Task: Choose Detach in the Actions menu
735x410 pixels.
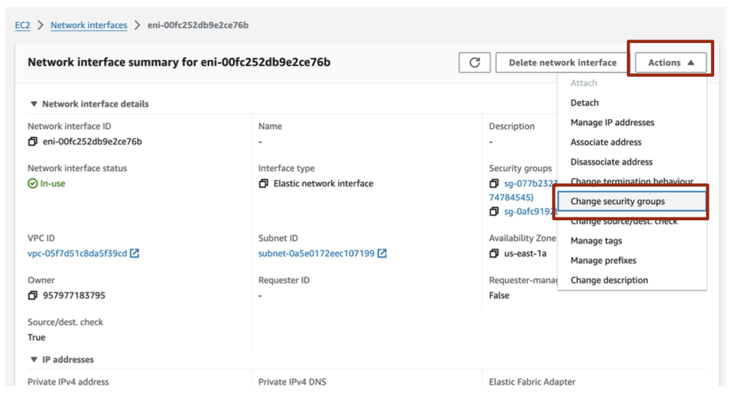Action: pyautogui.click(x=584, y=102)
